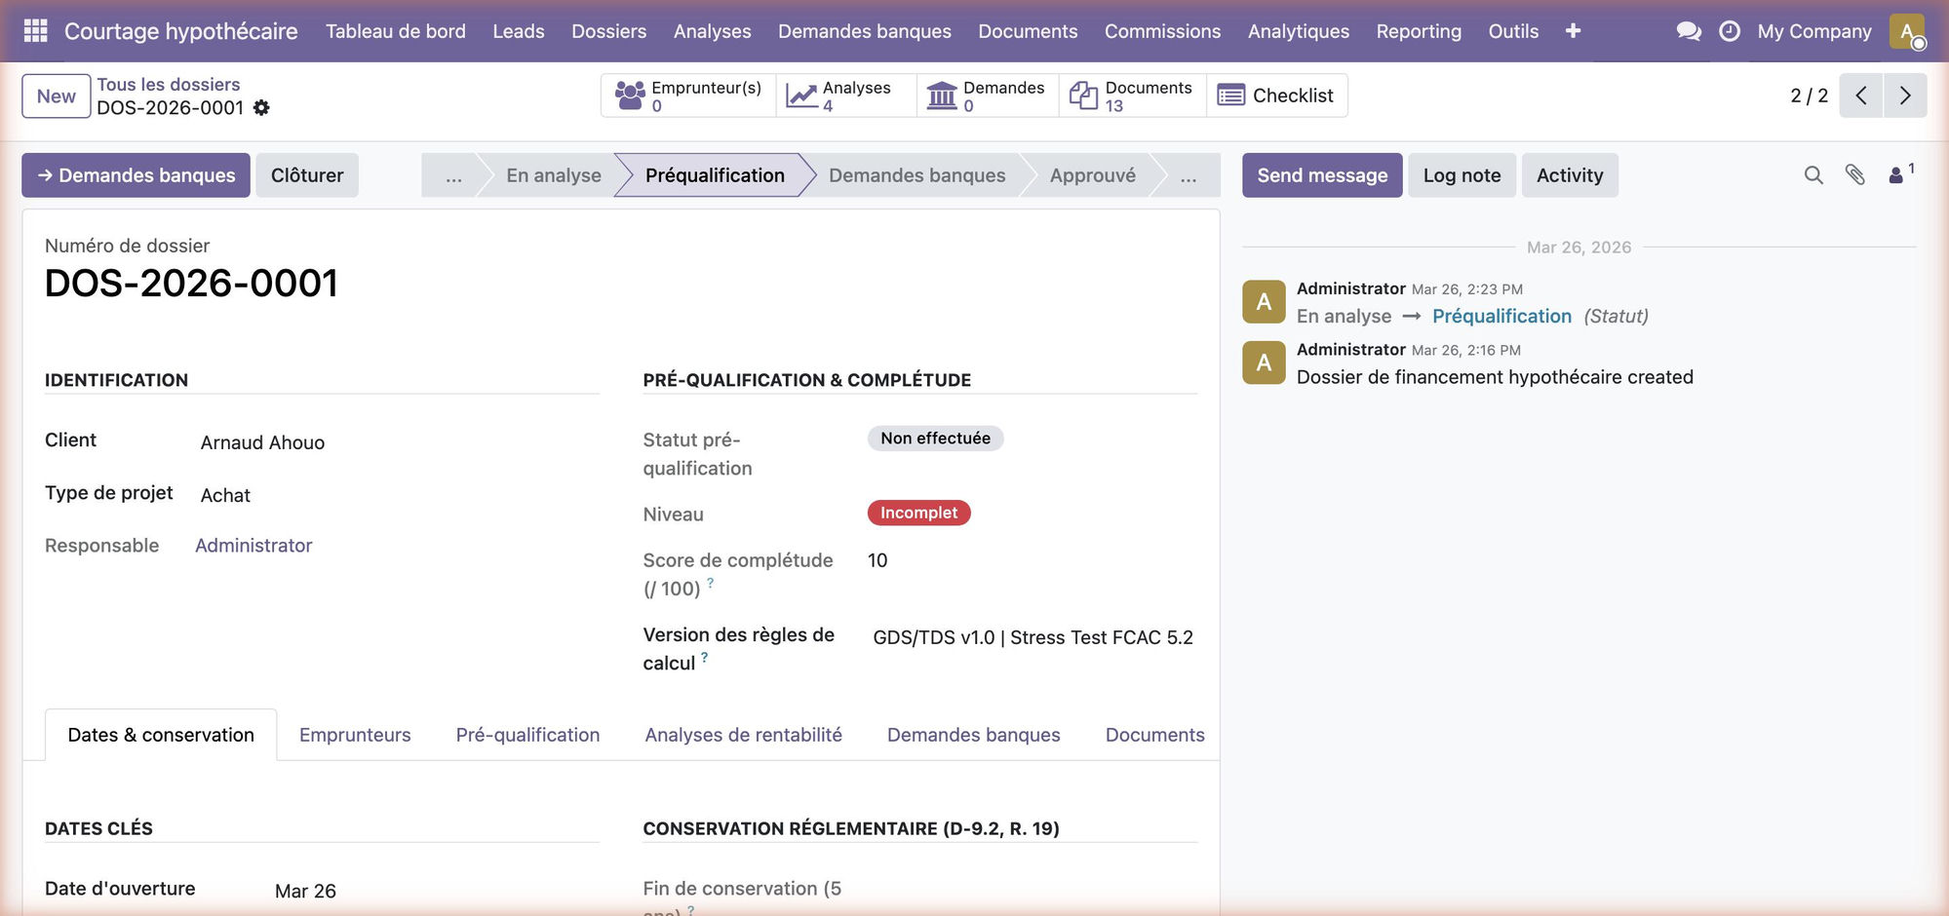The height and width of the screenshot is (916, 1949).
Task: Click the Log note button
Action: 1462,175
